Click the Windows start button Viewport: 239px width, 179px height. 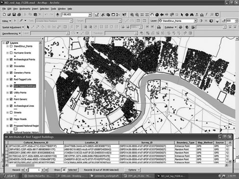coord(10,176)
